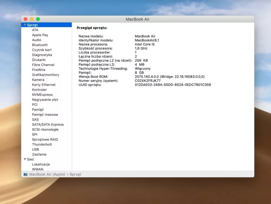
Task: Click the Przegląd sprzętu heading
Action: (92, 28)
